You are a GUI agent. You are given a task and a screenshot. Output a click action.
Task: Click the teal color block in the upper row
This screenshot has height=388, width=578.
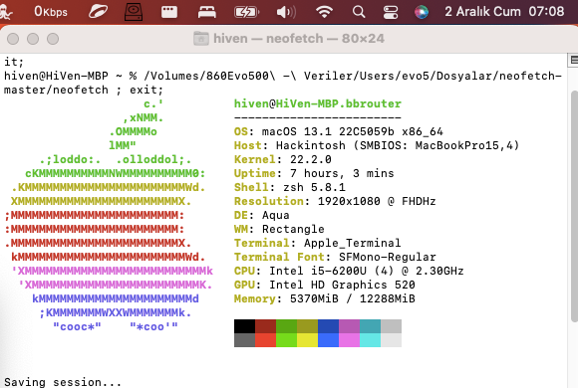[x=370, y=326]
